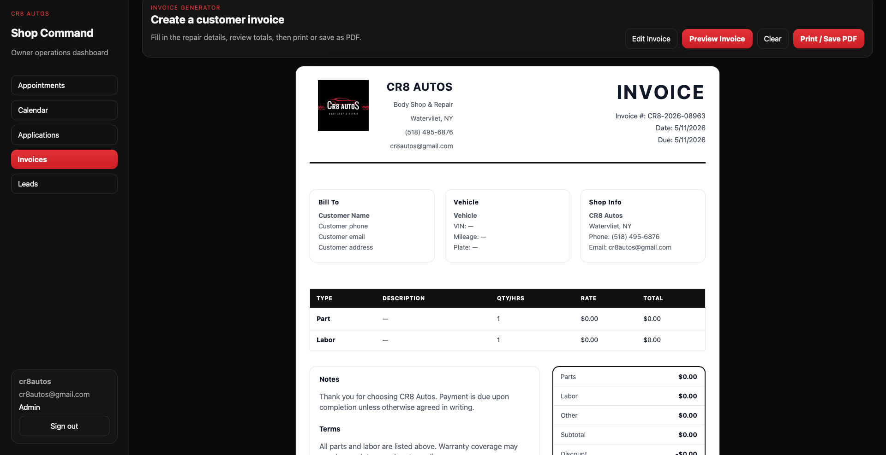Click Body Shop & Repair text

click(423, 105)
